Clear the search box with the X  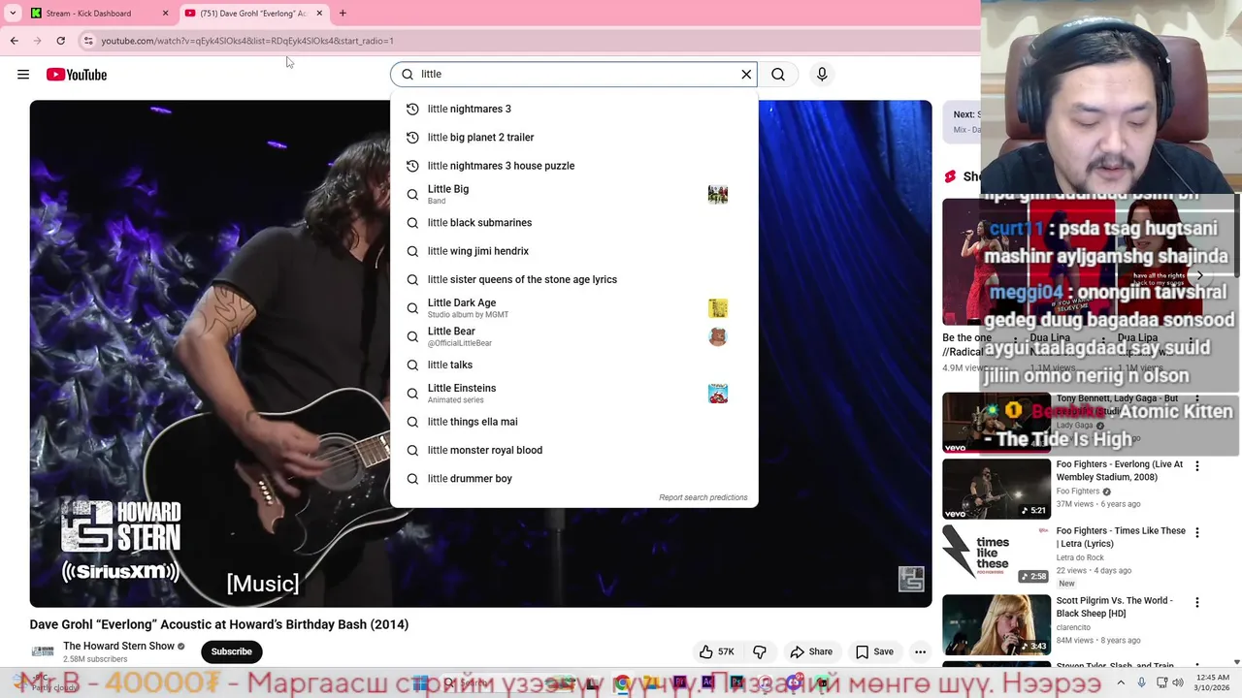coord(746,75)
